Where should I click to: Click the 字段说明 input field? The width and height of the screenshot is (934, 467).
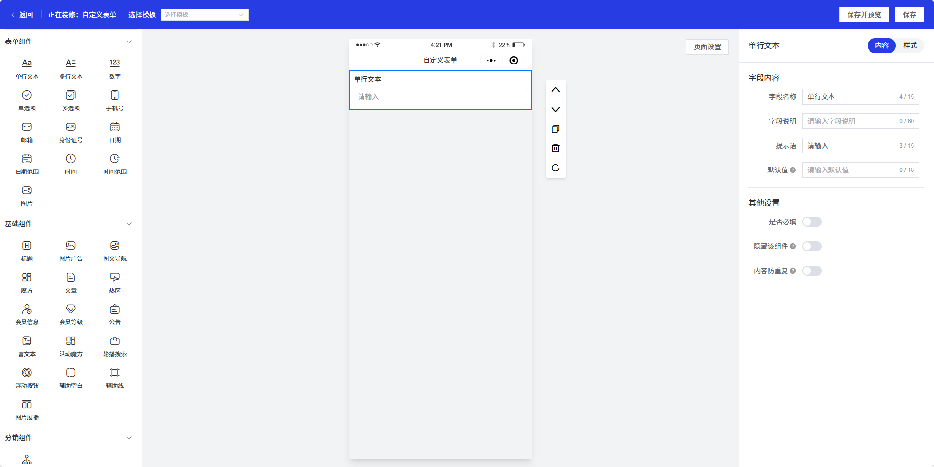tap(850, 121)
